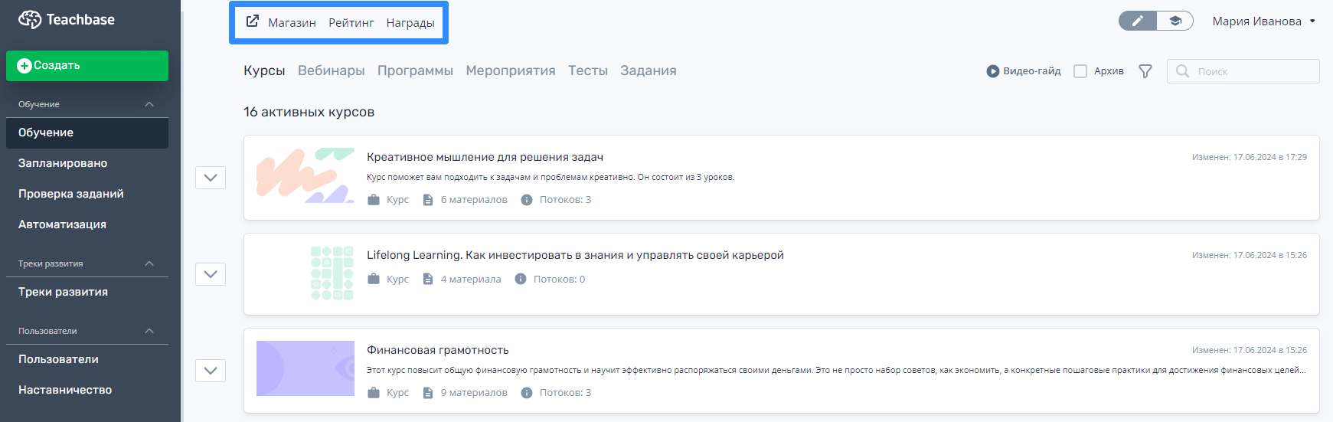Viewport: 1333px width, 422px height.
Task: Switch to graduation cap student mode
Action: (x=1175, y=21)
